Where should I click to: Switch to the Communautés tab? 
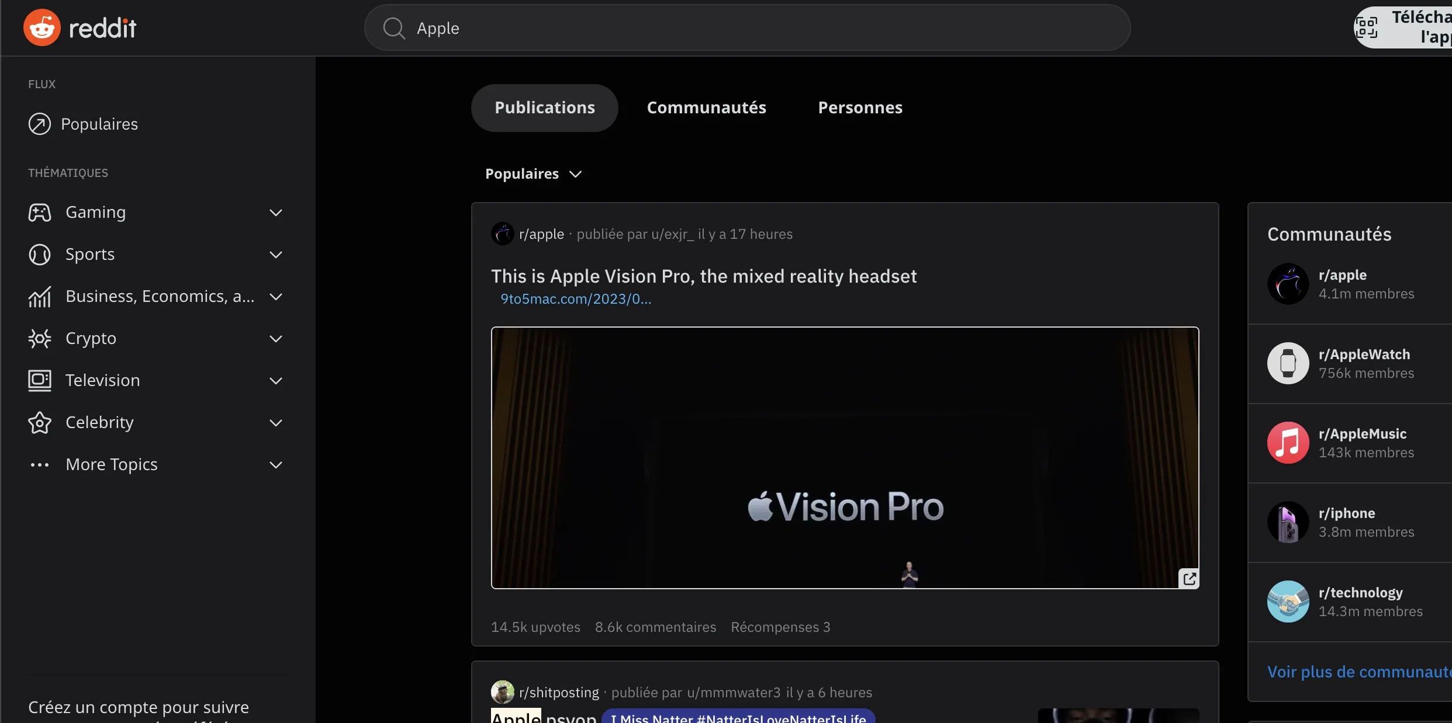tap(706, 107)
